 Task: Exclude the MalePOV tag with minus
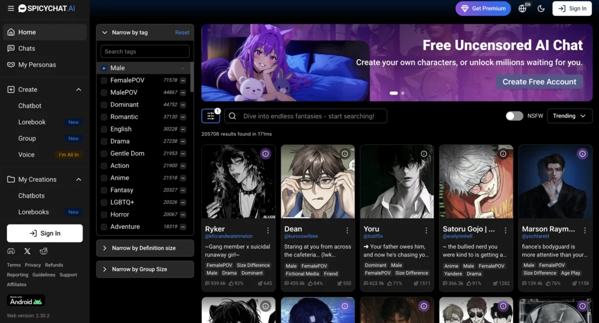pyautogui.click(x=183, y=93)
